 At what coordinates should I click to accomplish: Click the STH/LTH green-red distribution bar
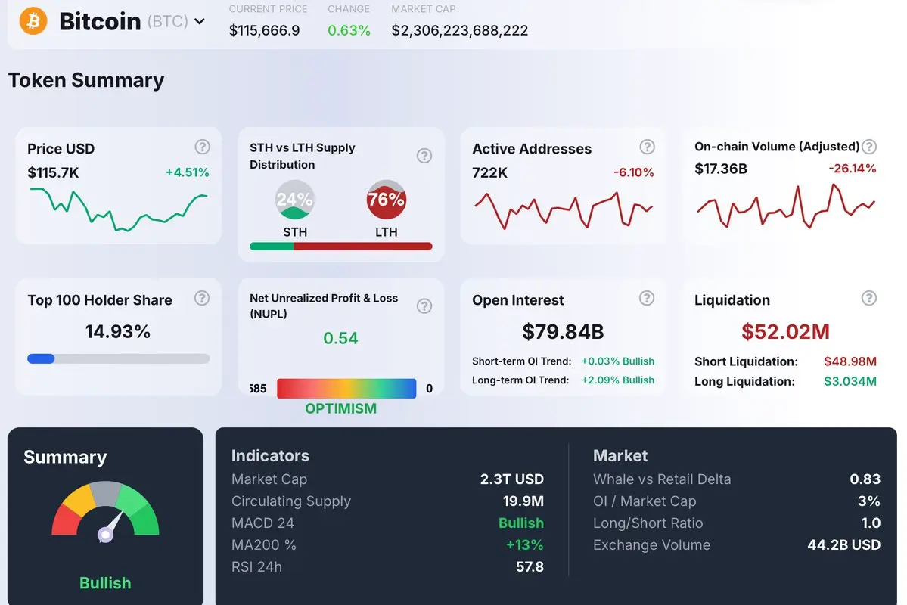340,247
